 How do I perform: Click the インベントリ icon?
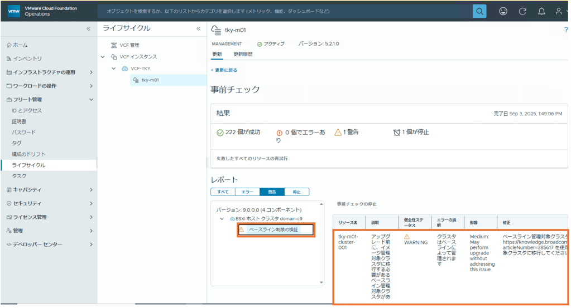coord(9,58)
